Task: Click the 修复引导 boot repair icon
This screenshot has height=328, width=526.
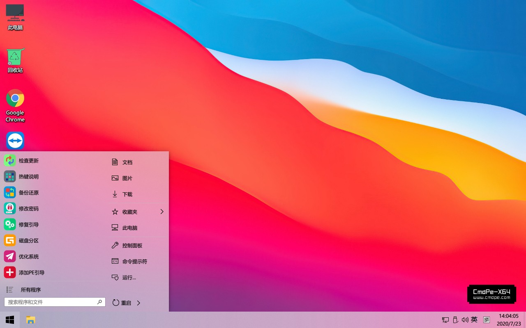Action: 10,225
